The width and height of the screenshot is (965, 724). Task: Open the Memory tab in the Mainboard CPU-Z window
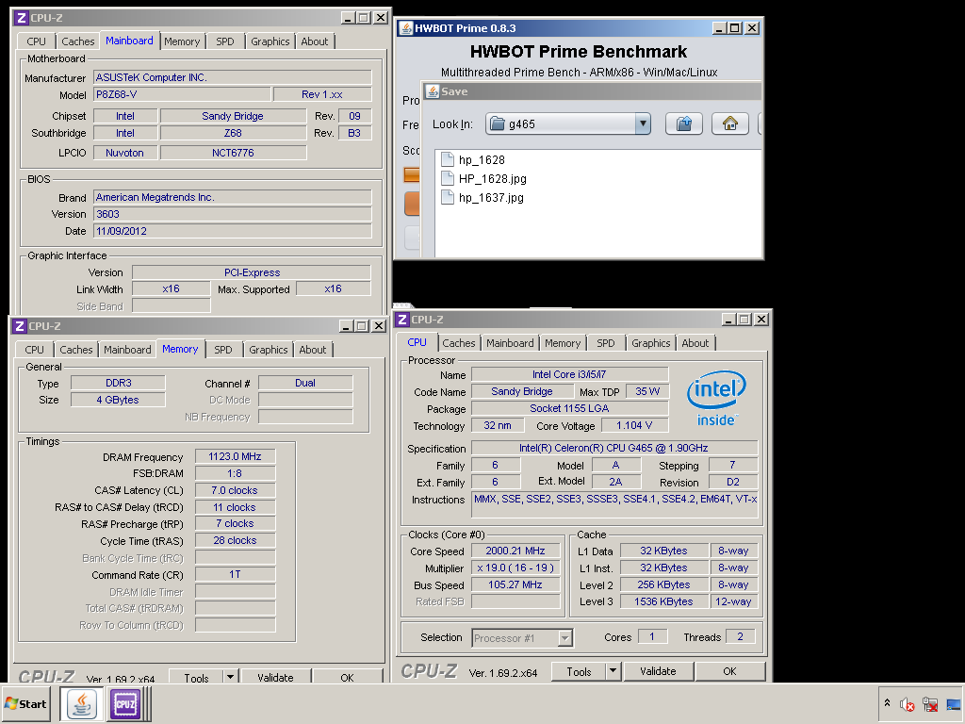(182, 41)
